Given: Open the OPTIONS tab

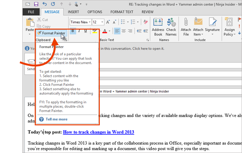Looking at the screenshot, I should click(95, 12).
